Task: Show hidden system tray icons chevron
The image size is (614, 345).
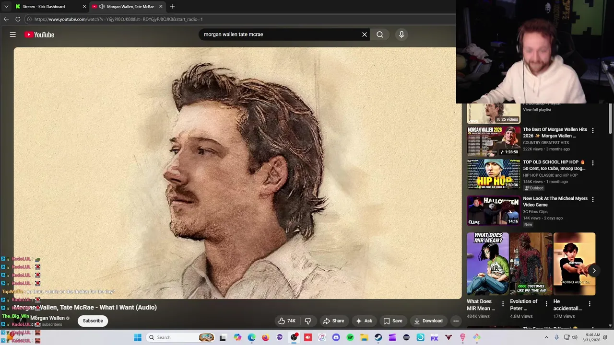Action: (546, 337)
